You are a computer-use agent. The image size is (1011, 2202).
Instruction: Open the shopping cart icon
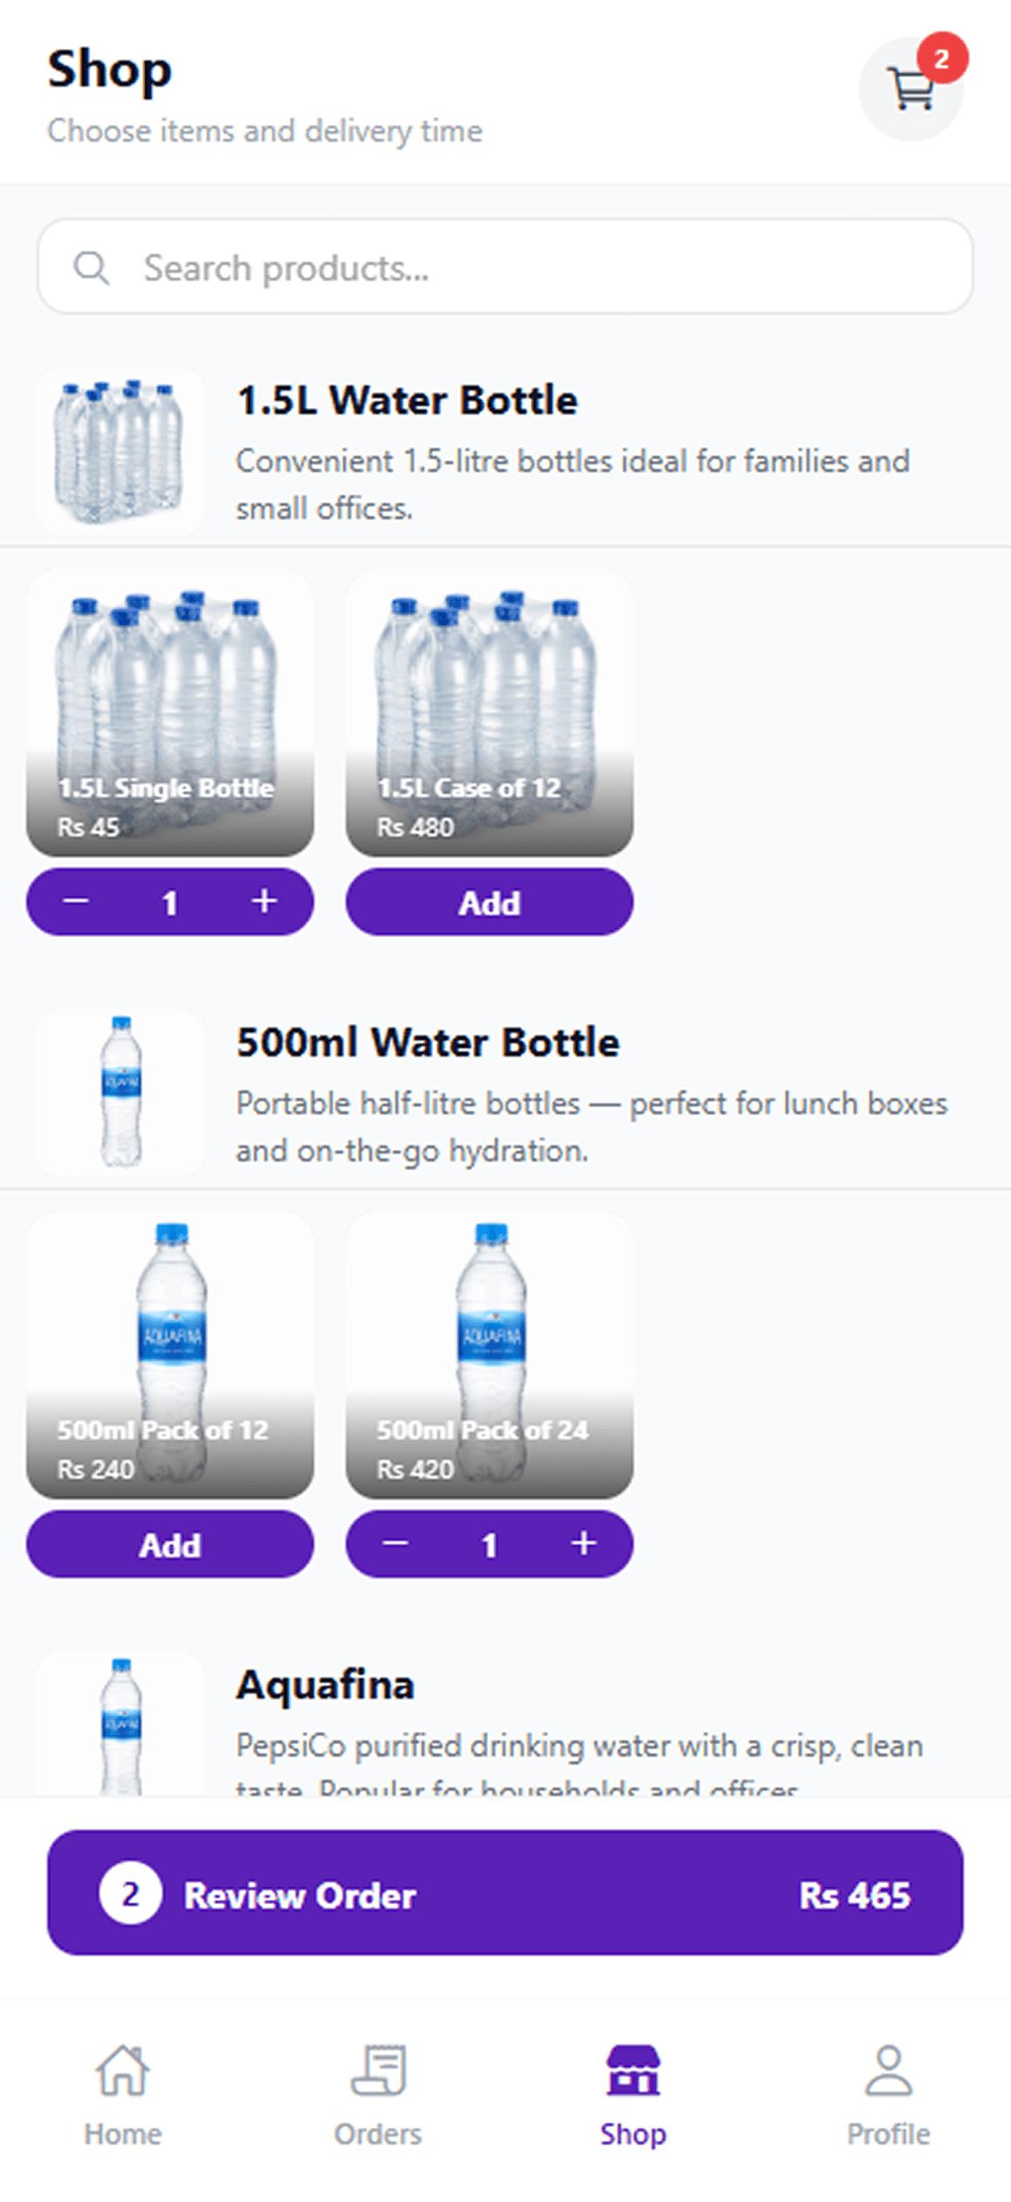point(911,89)
